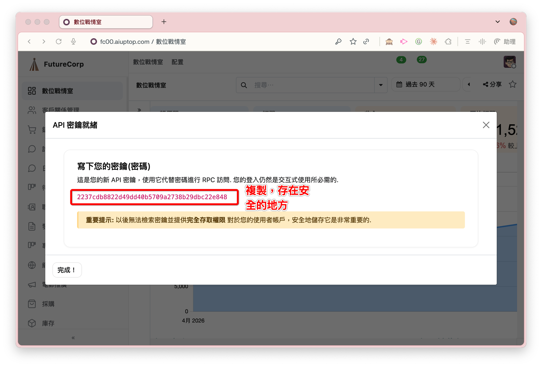This screenshot has width=542, height=367.
Task: Favorite the dashboard with star icon
Action: tap(513, 84)
